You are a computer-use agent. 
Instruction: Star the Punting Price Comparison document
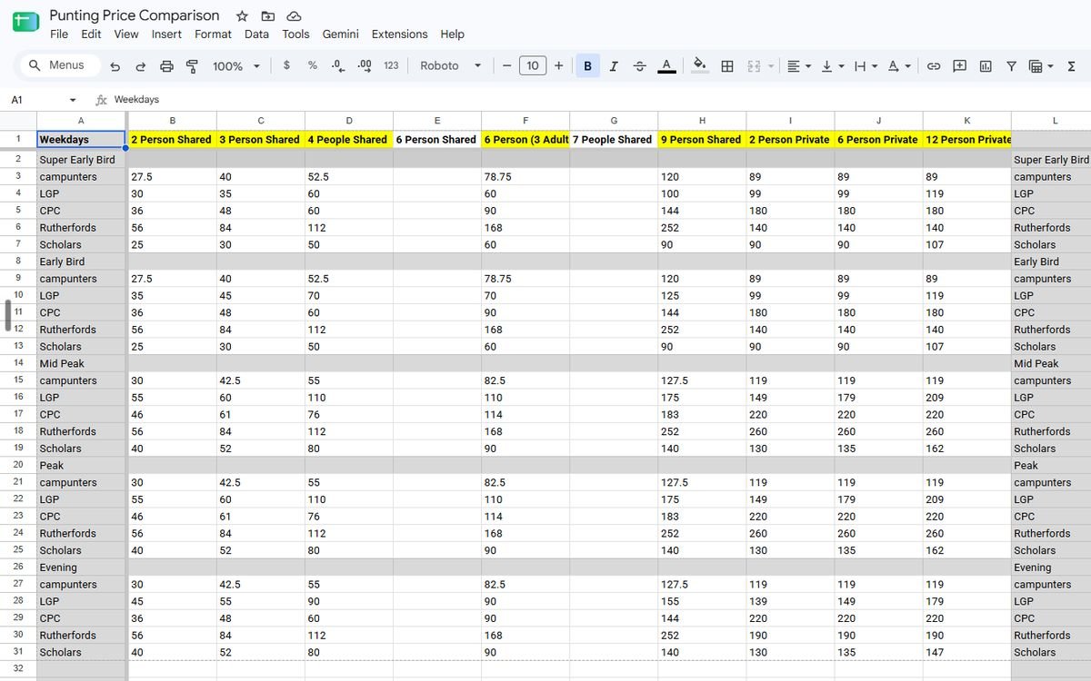pos(242,16)
